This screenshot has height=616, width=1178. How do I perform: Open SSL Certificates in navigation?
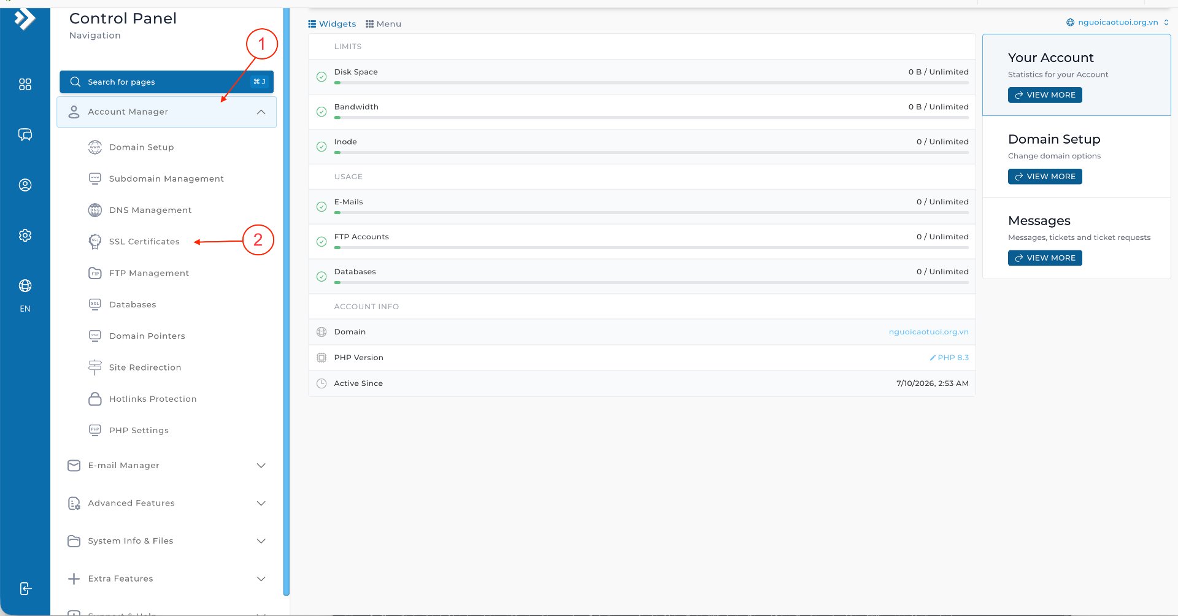(144, 242)
